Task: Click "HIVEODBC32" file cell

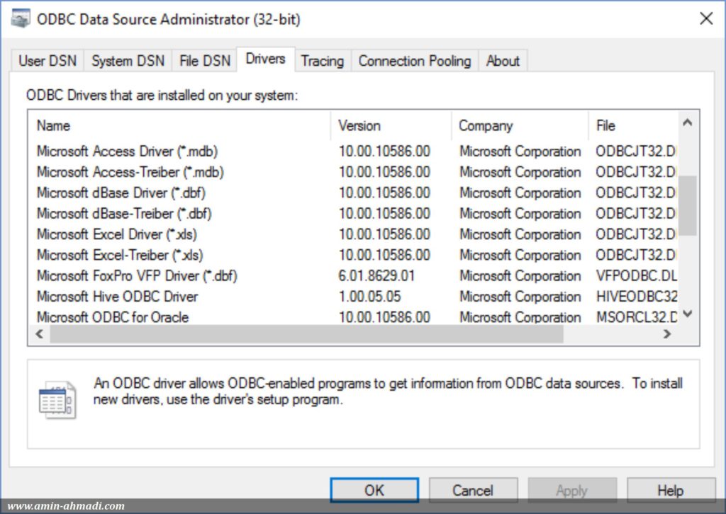Action: tap(637, 297)
